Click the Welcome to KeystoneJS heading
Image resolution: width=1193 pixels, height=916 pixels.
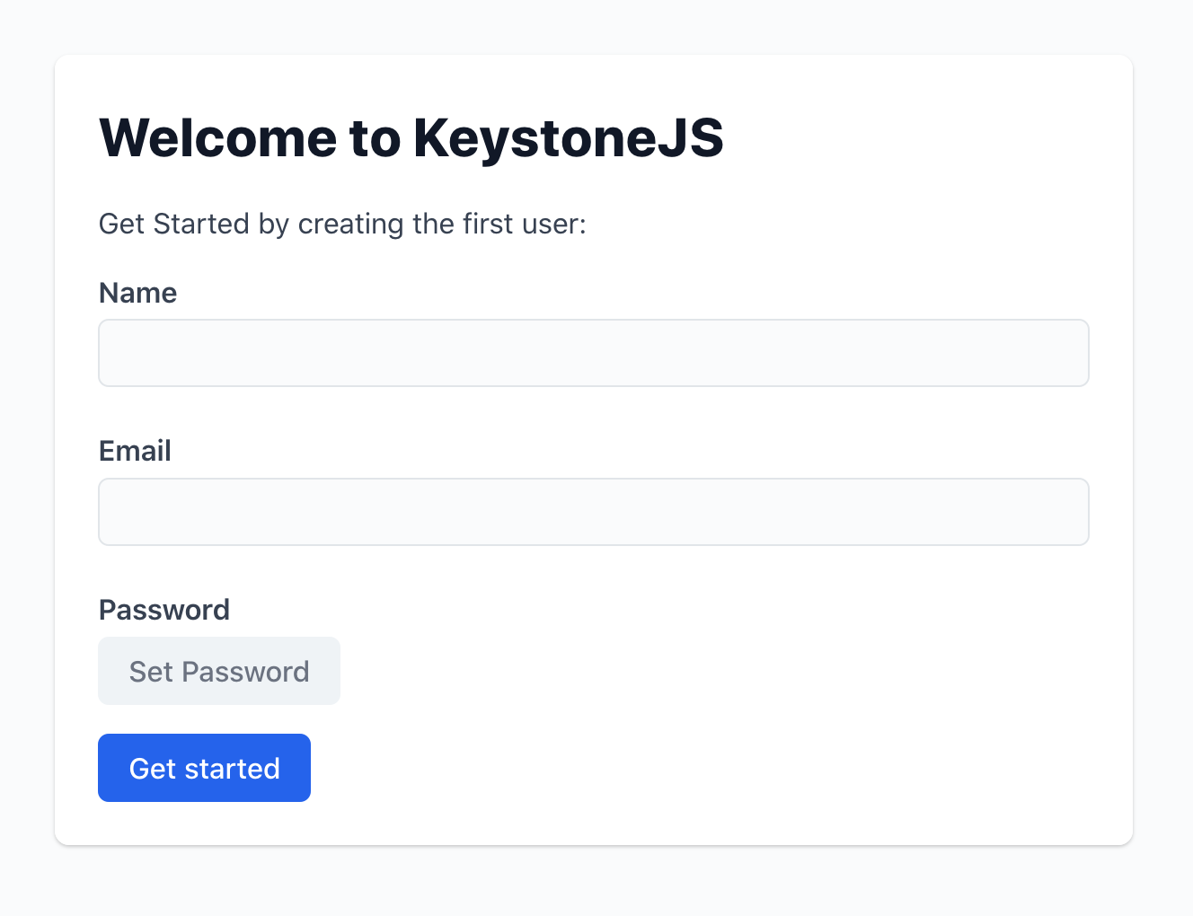(x=411, y=138)
